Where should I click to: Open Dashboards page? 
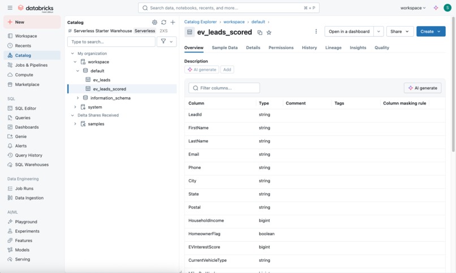tap(32, 127)
